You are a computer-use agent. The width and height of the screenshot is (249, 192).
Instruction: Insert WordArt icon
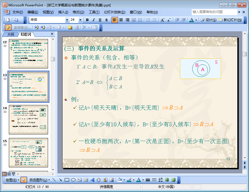pyautogui.click(x=92, y=180)
